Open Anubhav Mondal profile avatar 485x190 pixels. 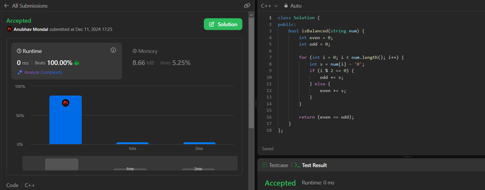[x=9, y=30]
